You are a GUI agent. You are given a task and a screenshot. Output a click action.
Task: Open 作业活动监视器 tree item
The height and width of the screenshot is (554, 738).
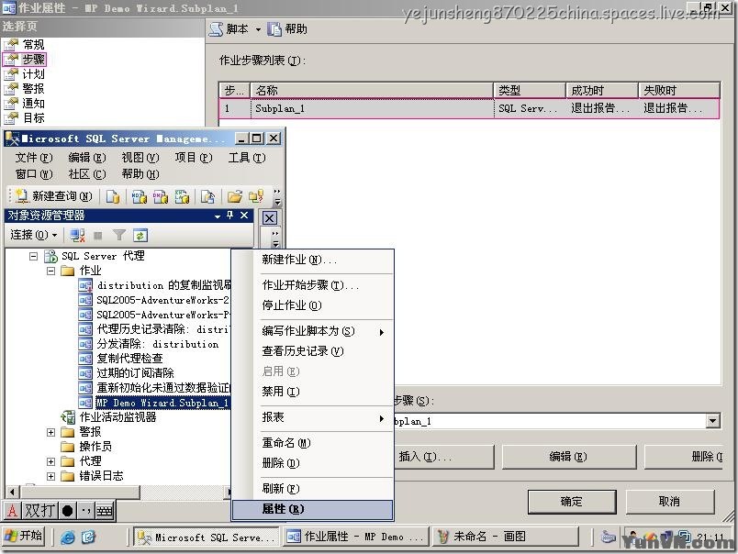pyautogui.click(x=117, y=417)
